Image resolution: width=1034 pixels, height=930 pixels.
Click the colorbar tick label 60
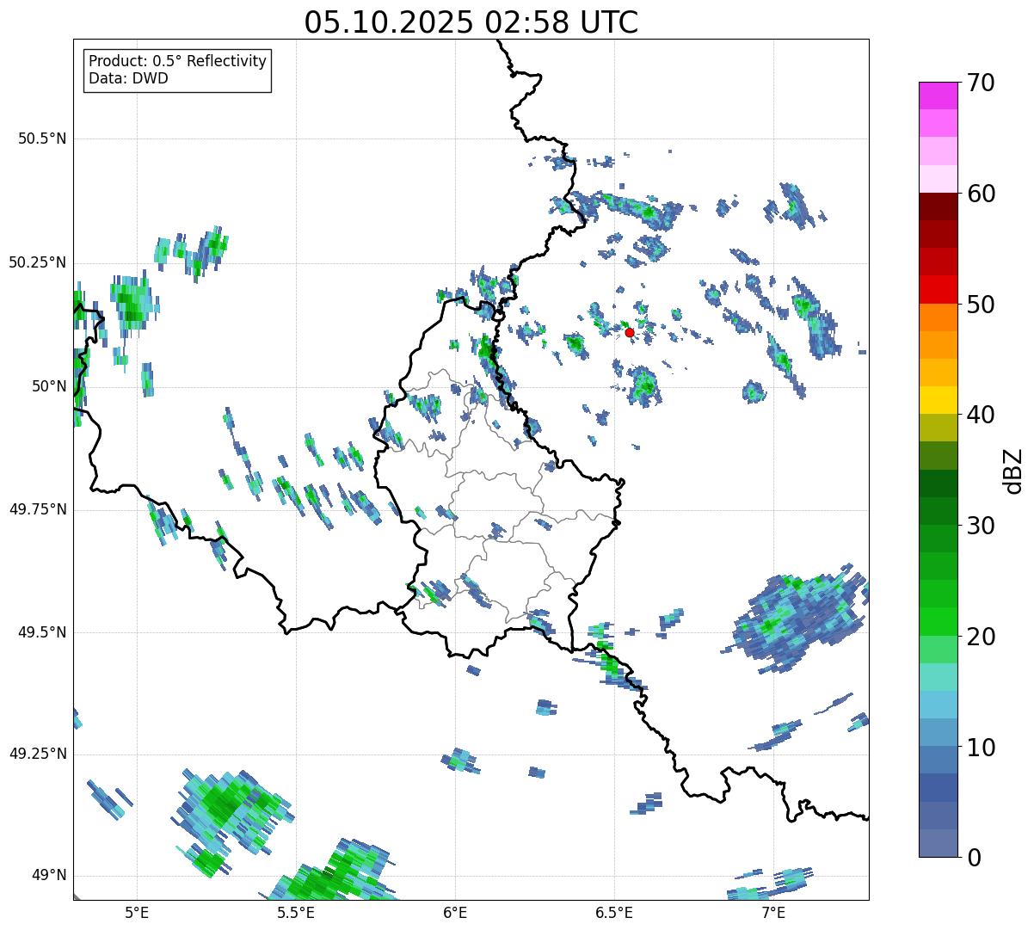(982, 194)
